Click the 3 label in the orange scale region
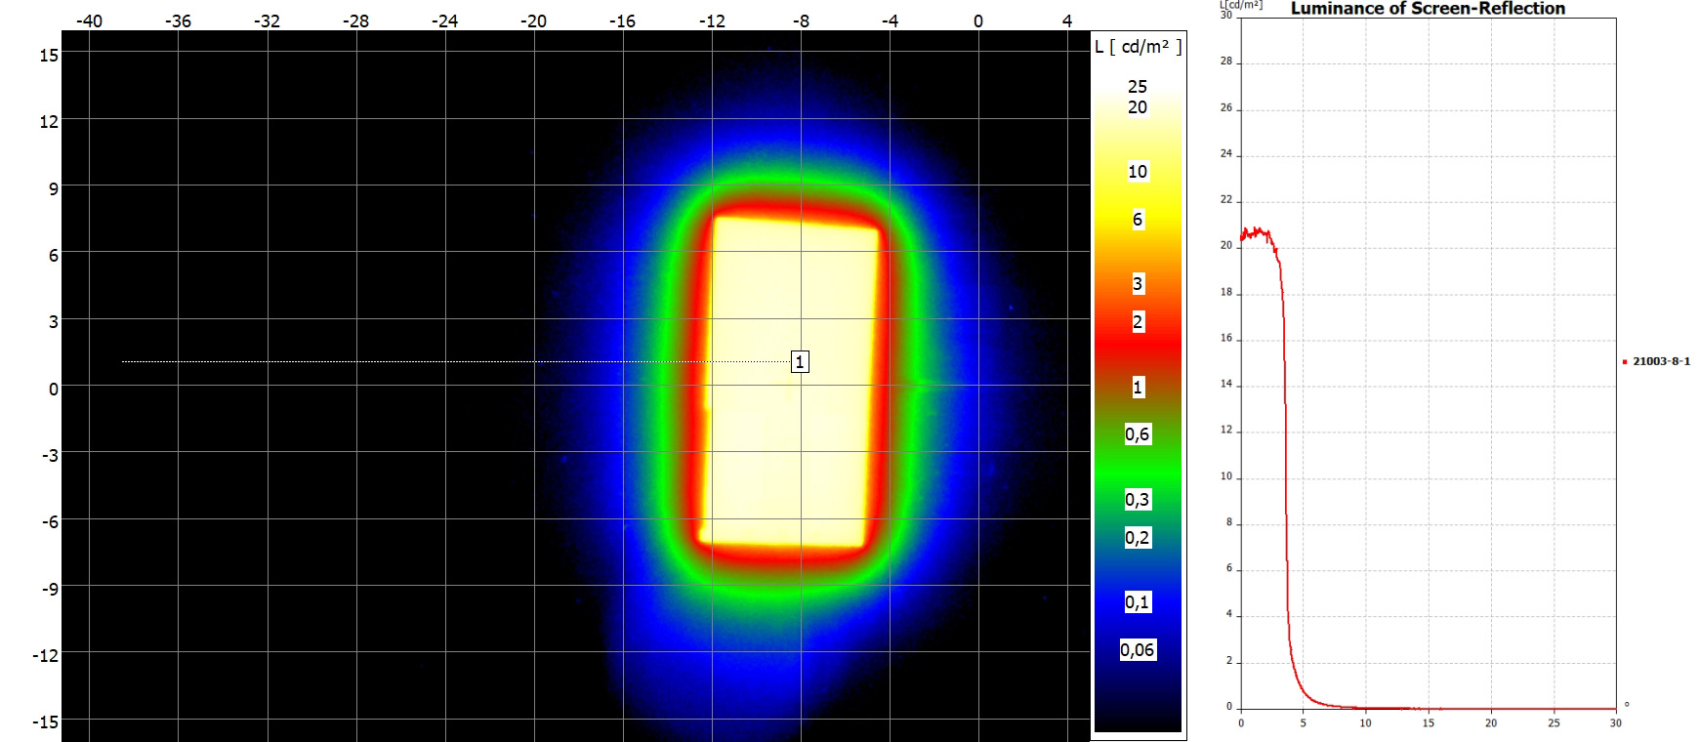Image resolution: width=1700 pixels, height=742 pixels. click(x=1138, y=284)
